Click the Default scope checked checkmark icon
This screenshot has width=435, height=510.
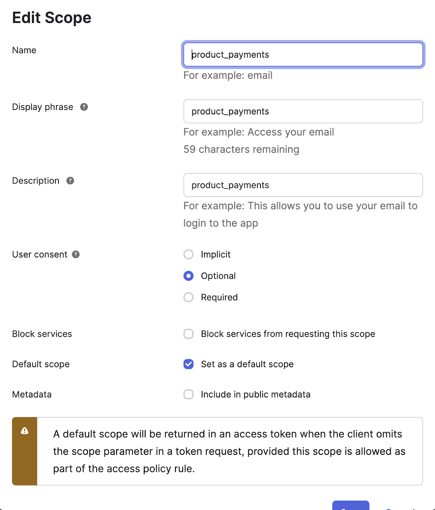pyautogui.click(x=188, y=364)
